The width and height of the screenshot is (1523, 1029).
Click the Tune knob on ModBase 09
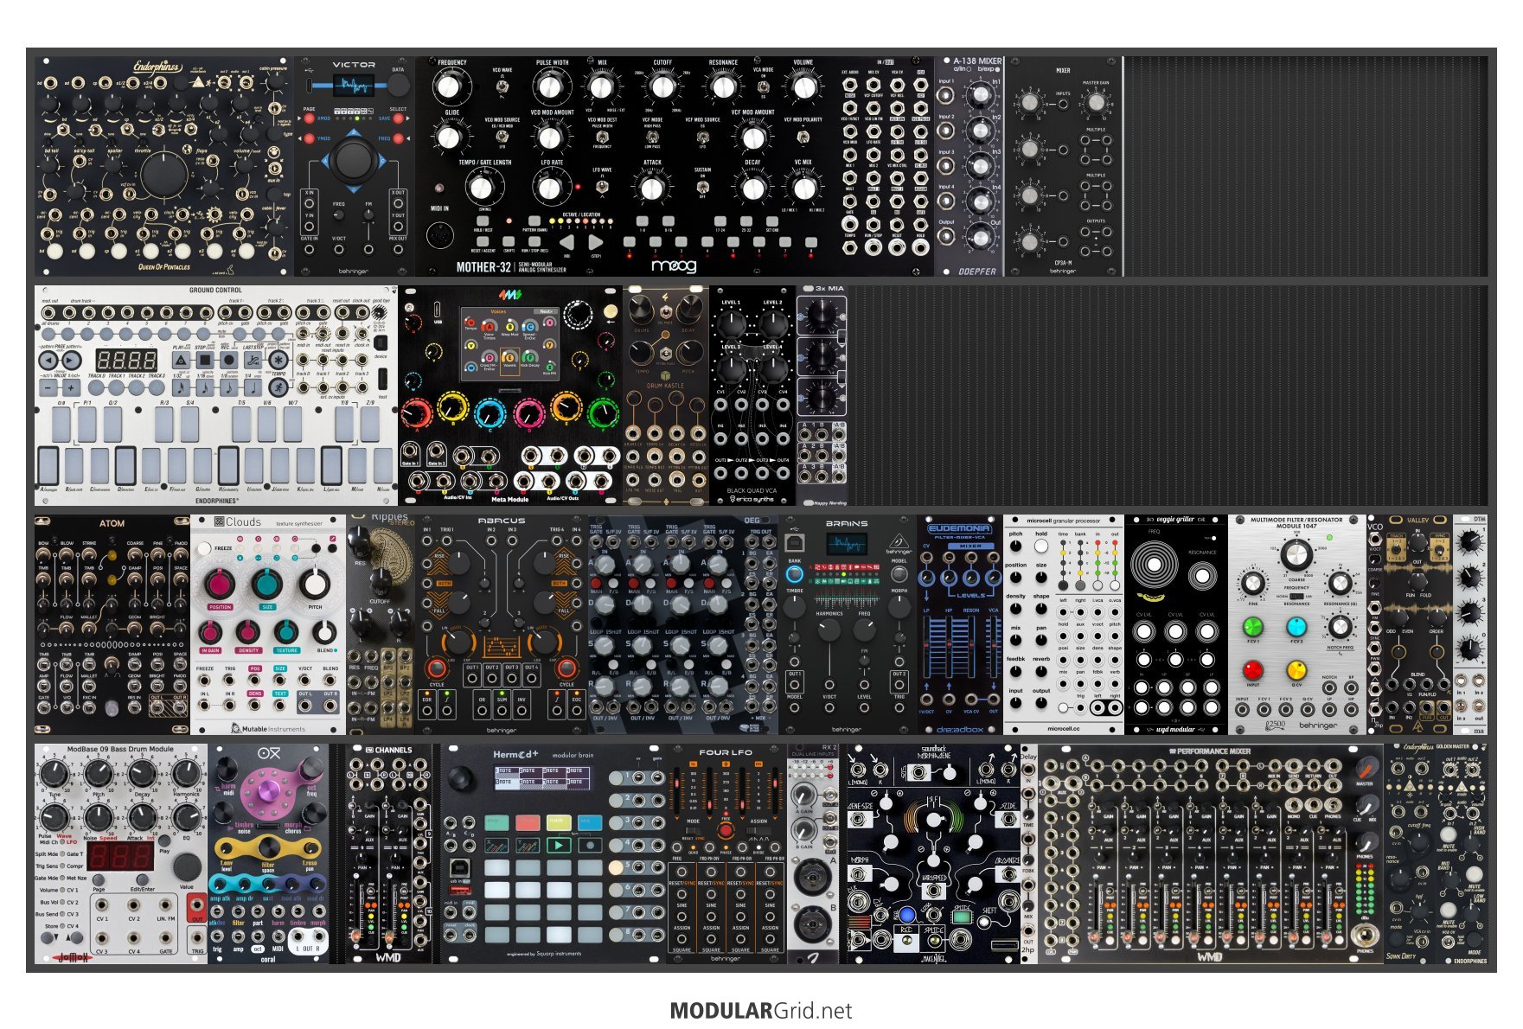coord(54,773)
